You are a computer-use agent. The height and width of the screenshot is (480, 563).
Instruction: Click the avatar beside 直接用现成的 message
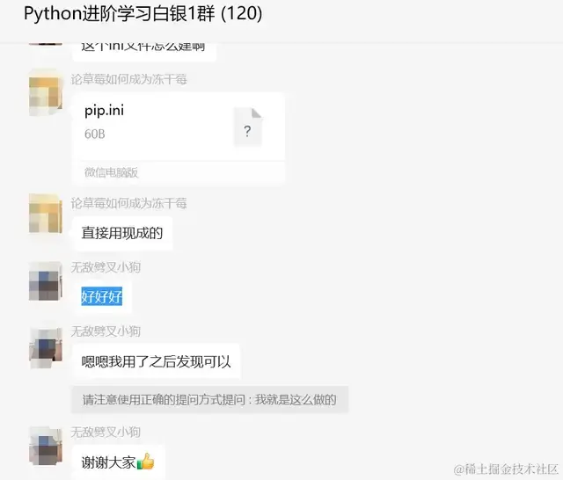coord(46,214)
